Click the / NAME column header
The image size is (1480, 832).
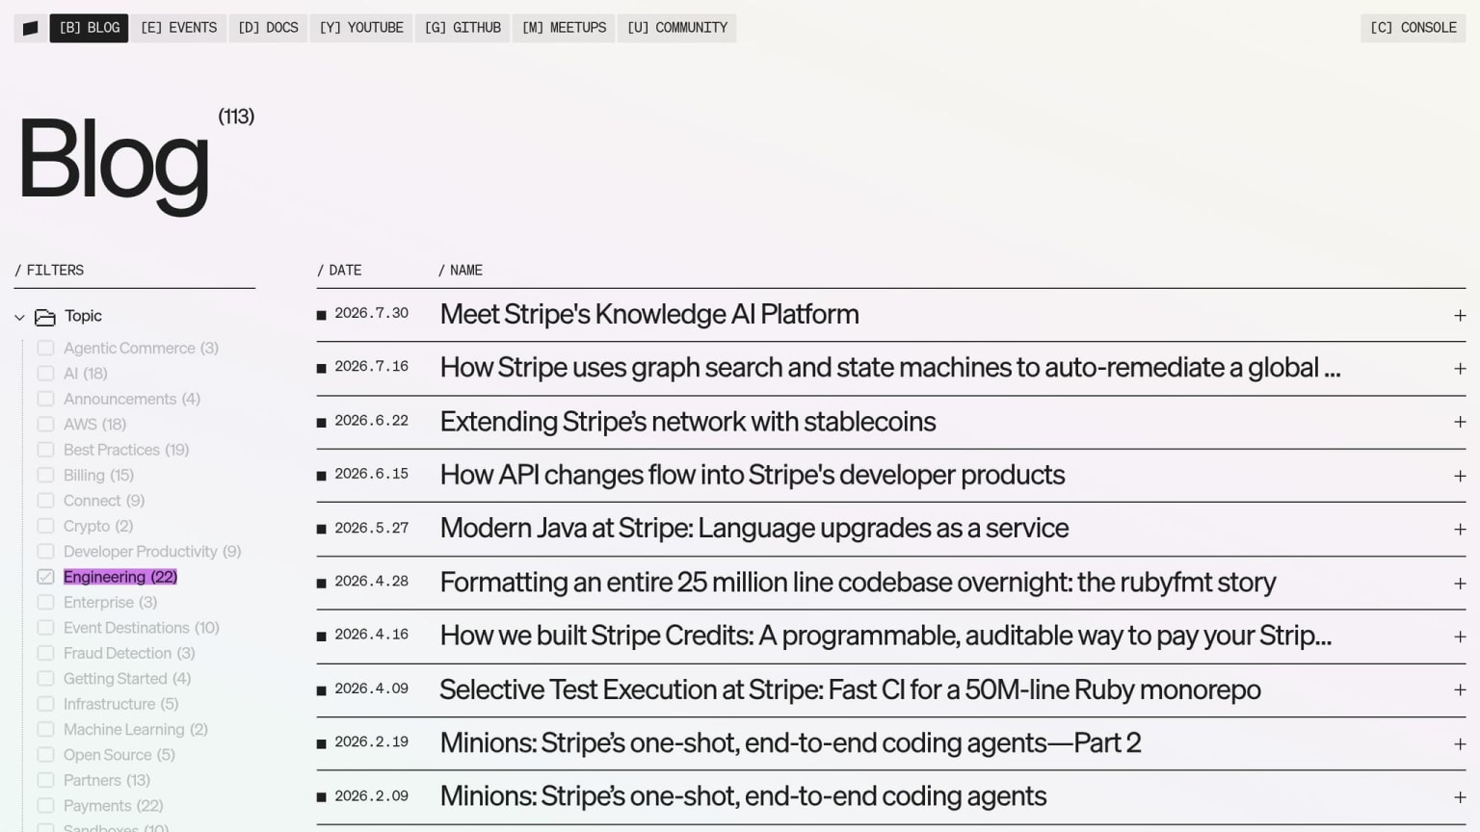461,271
